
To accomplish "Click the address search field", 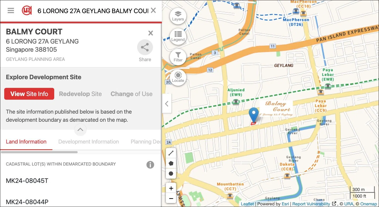I will (x=93, y=11).
